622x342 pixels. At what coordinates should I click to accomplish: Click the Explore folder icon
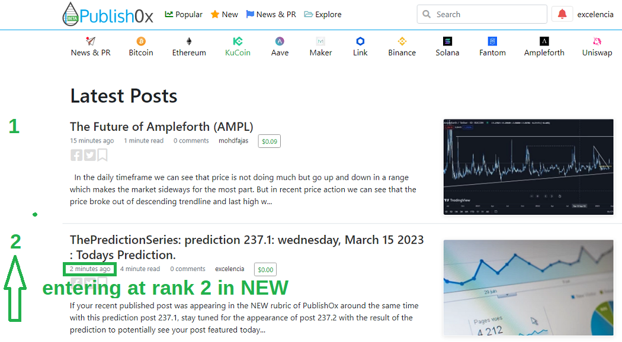[308, 14]
